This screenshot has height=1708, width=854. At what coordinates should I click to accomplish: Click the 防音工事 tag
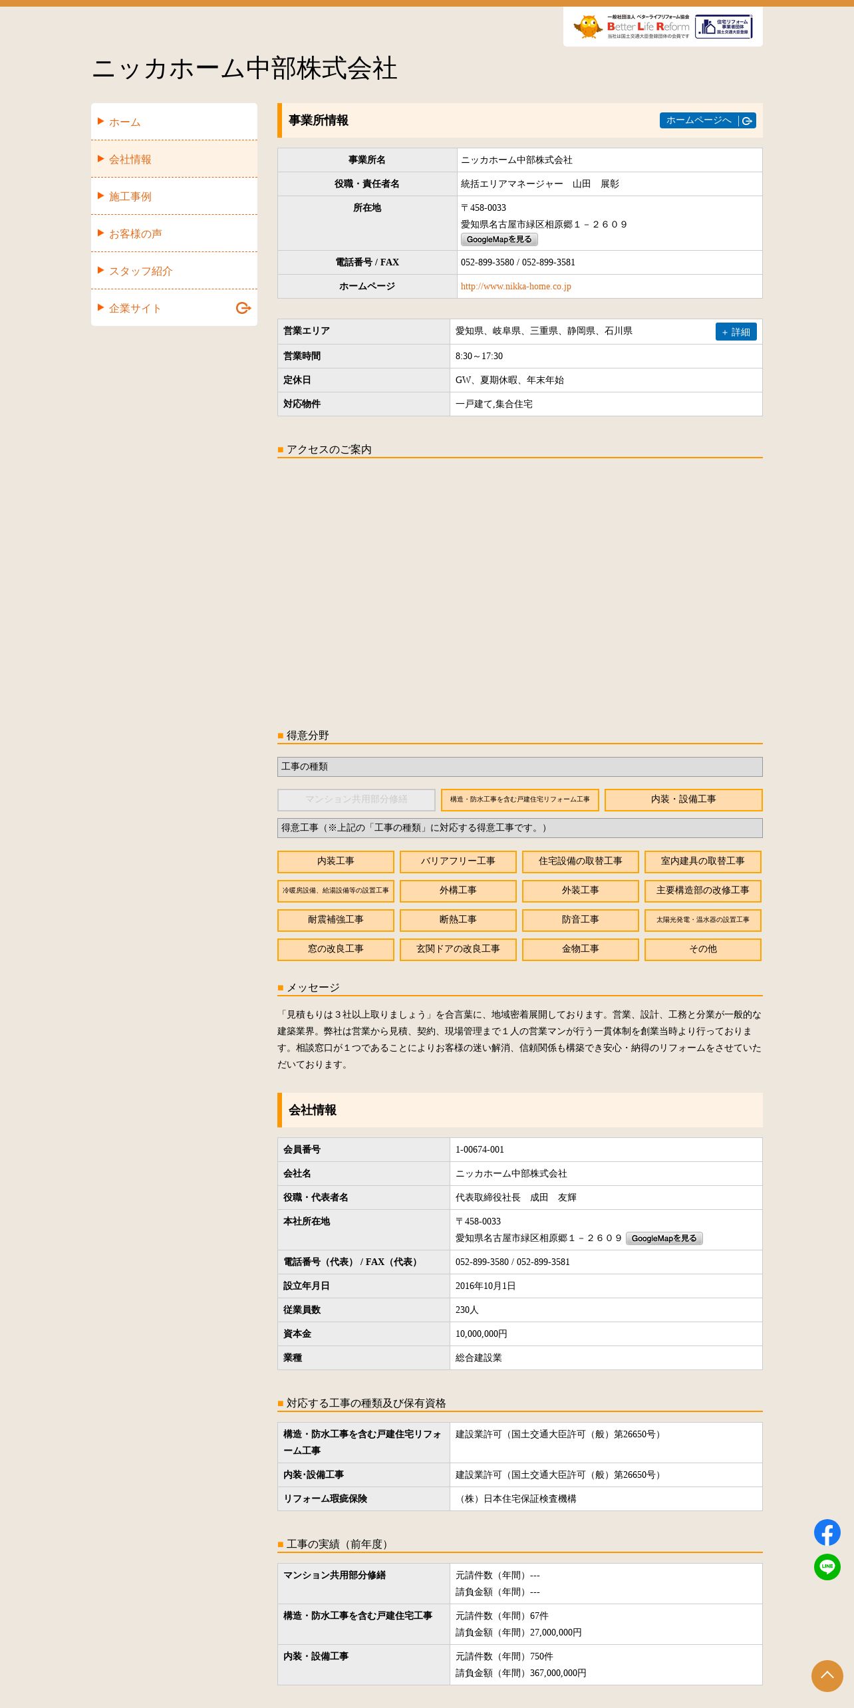tap(581, 920)
